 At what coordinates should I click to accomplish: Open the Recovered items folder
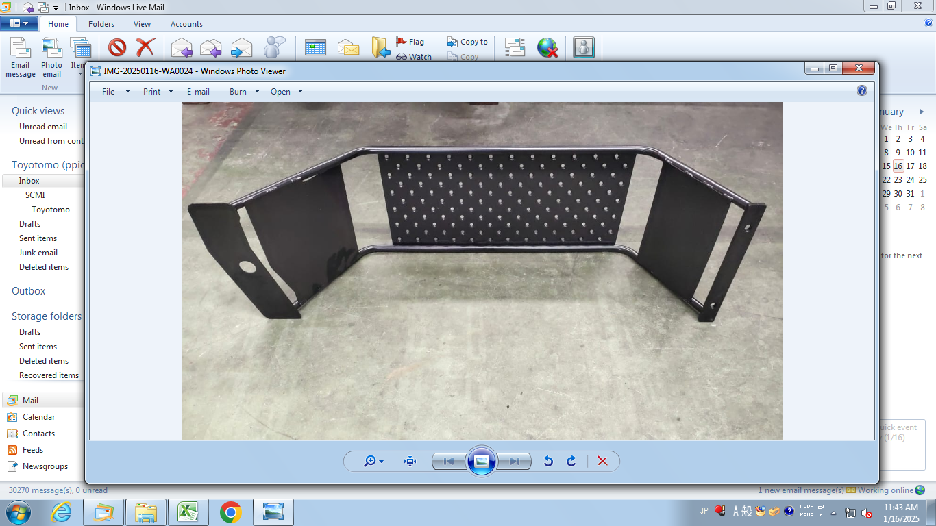[x=49, y=375]
